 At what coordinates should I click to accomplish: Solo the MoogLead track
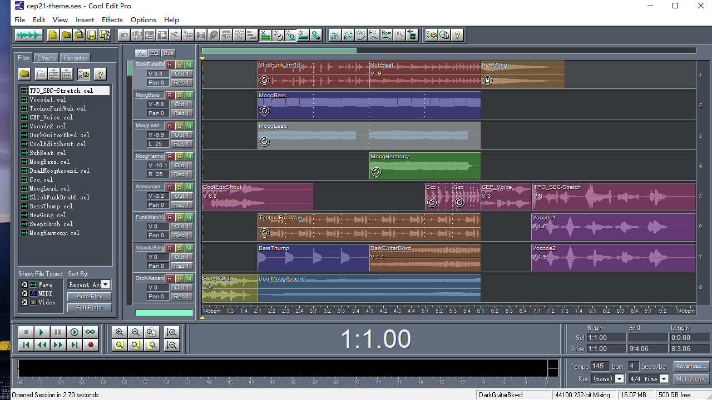[179, 126]
